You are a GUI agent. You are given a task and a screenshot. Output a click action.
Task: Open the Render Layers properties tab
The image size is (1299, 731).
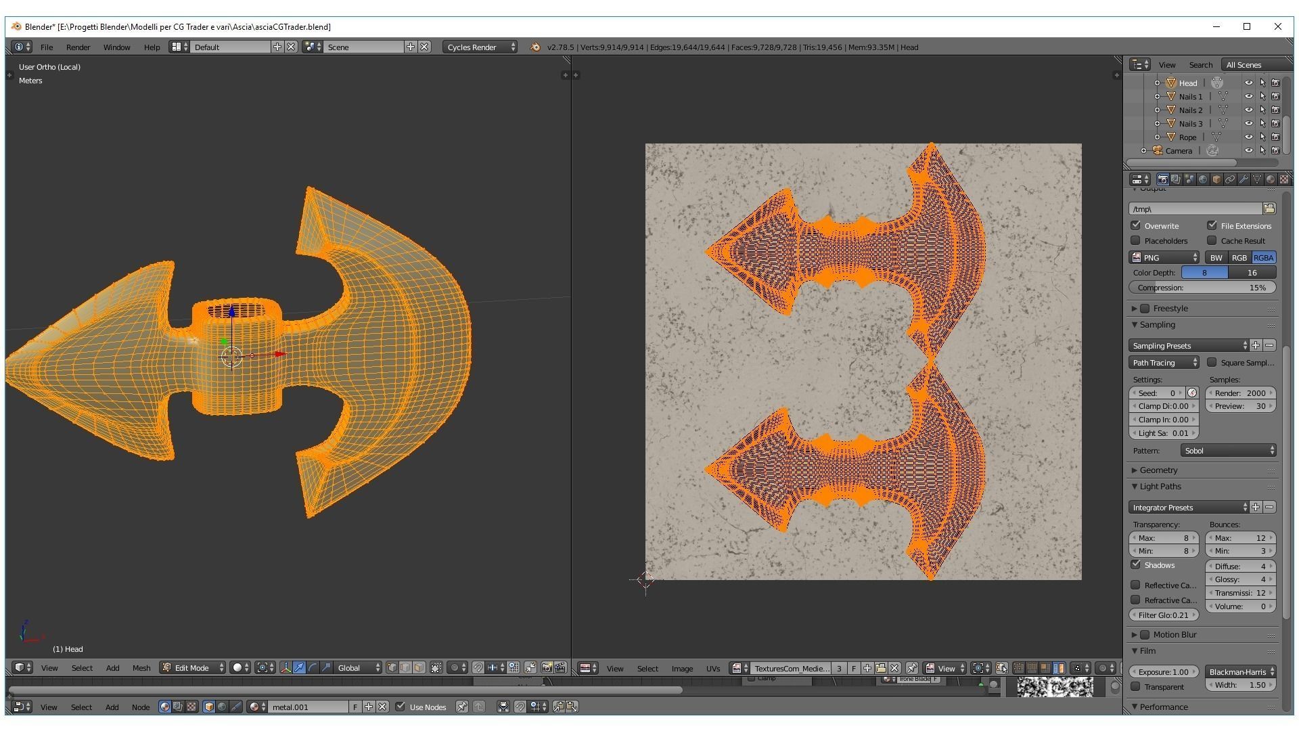[1176, 179]
